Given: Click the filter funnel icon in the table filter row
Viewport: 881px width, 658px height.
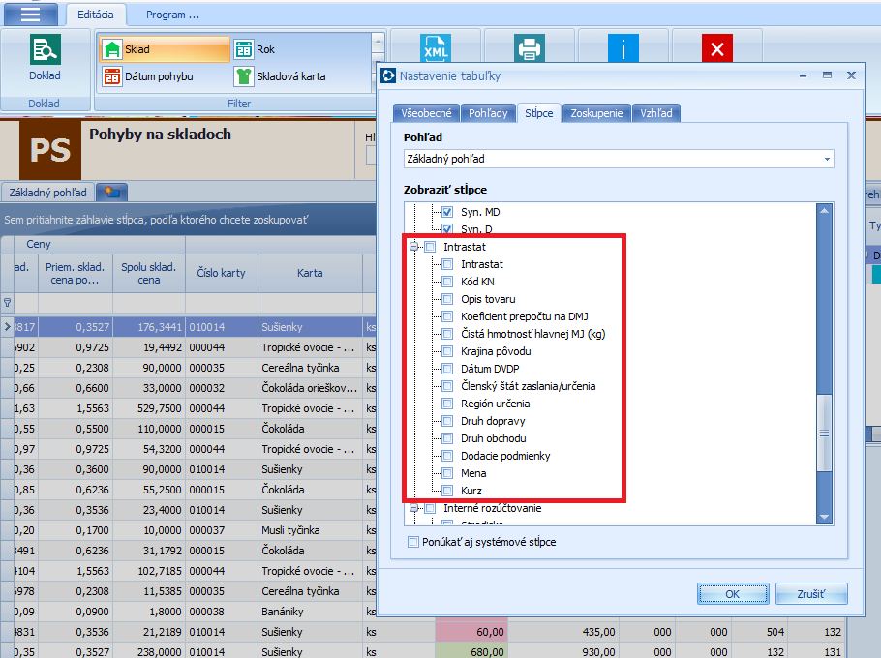Looking at the screenshot, I should (8, 303).
